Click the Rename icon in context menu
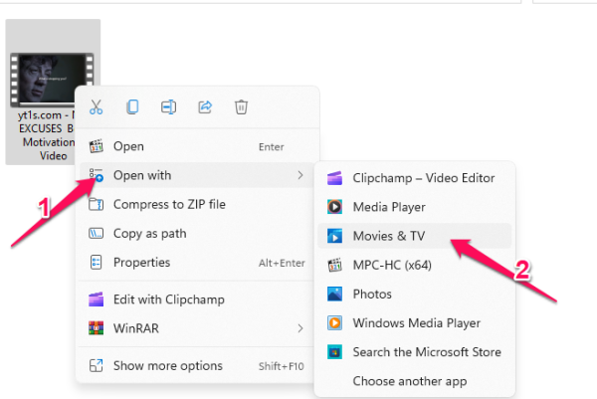The image size is (597, 399). click(168, 107)
